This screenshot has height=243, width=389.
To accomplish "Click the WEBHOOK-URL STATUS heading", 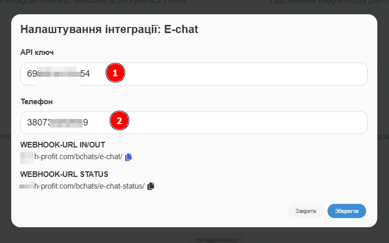I will pos(64,174).
